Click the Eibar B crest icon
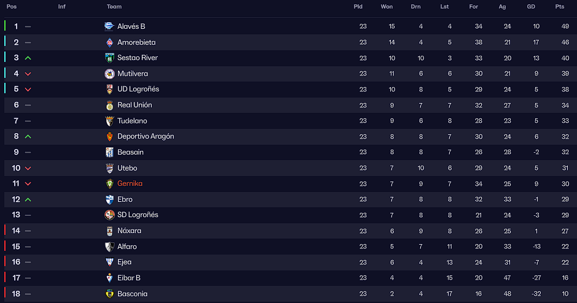This screenshot has height=303, width=577. click(x=109, y=278)
